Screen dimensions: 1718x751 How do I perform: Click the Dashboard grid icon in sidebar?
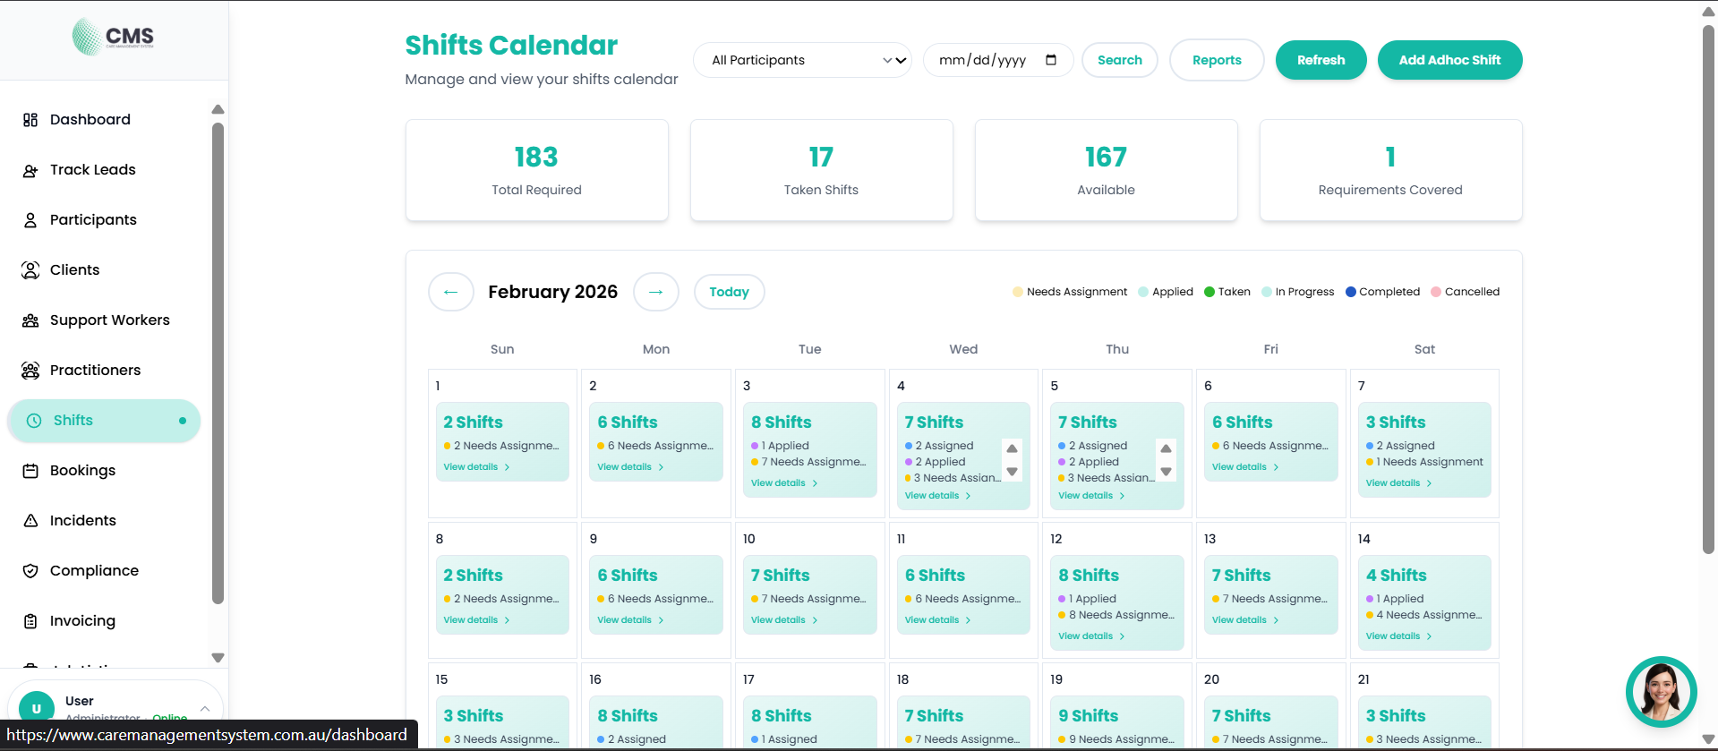[30, 120]
